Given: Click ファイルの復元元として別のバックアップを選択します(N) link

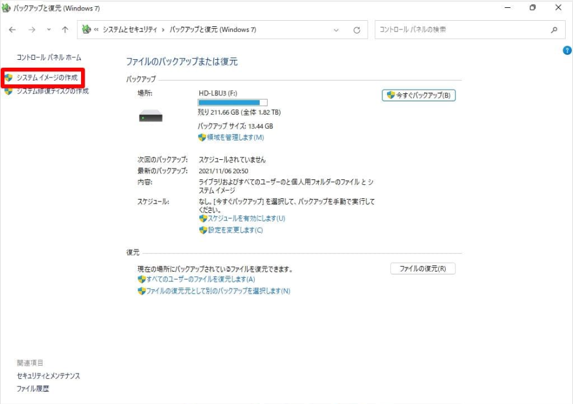Looking at the screenshot, I should (x=218, y=291).
